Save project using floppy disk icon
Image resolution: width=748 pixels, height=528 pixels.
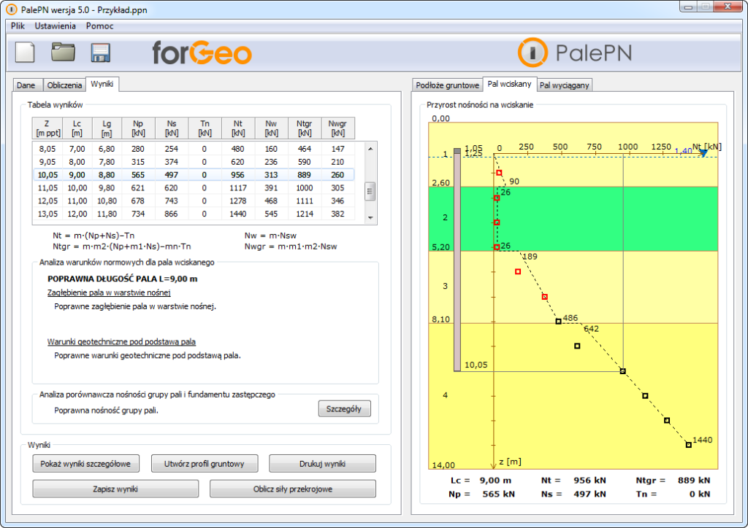(100, 53)
